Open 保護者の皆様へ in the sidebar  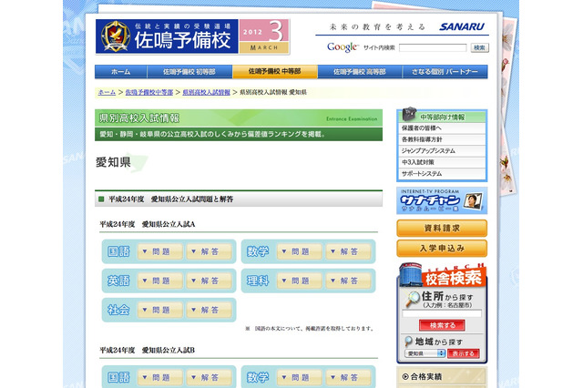pos(442,128)
